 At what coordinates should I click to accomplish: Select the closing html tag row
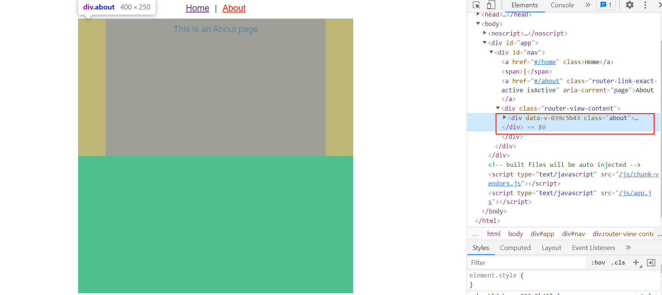click(x=487, y=221)
